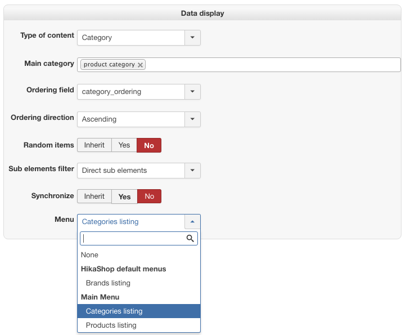Select Categories listing in the list

(x=114, y=311)
